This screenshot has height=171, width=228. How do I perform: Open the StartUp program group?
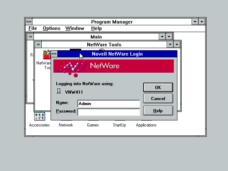click(119, 125)
